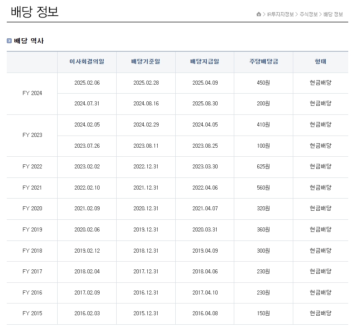
Task: Click payment date 2021.04.07
Action: coord(205,209)
